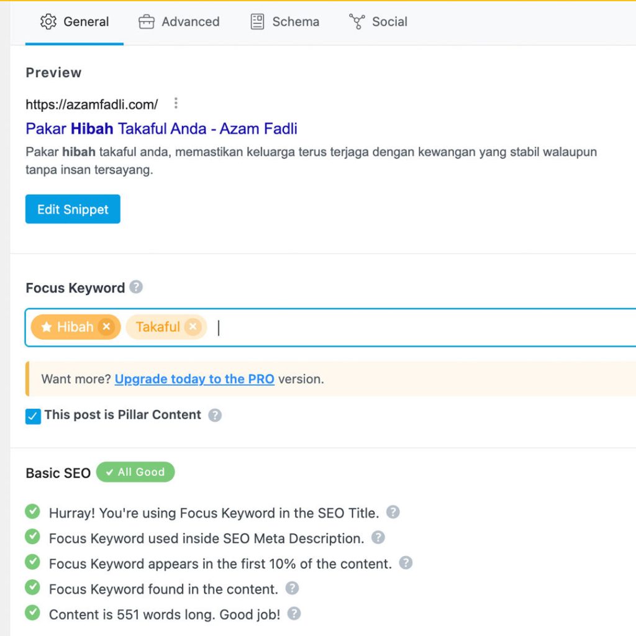Remove the Takaful focus keyword tag
This screenshot has height=636, width=636.
[193, 327]
